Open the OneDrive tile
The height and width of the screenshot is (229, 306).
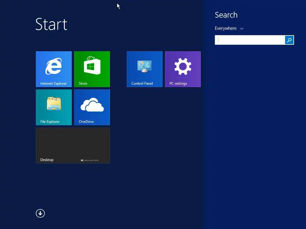[92, 107]
